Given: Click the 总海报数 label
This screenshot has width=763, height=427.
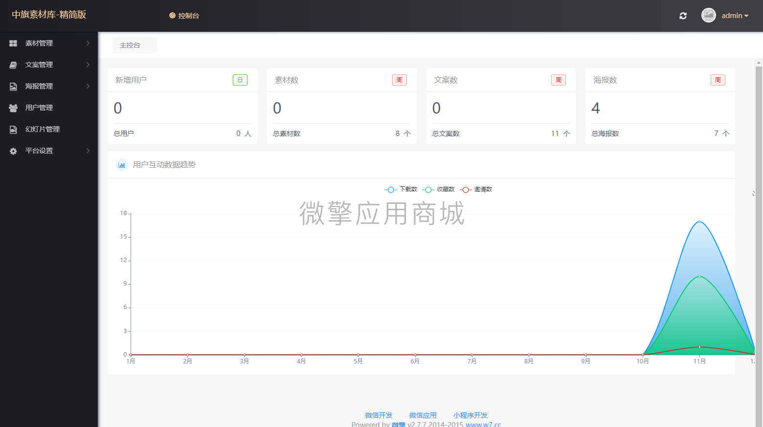Looking at the screenshot, I should [606, 134].
